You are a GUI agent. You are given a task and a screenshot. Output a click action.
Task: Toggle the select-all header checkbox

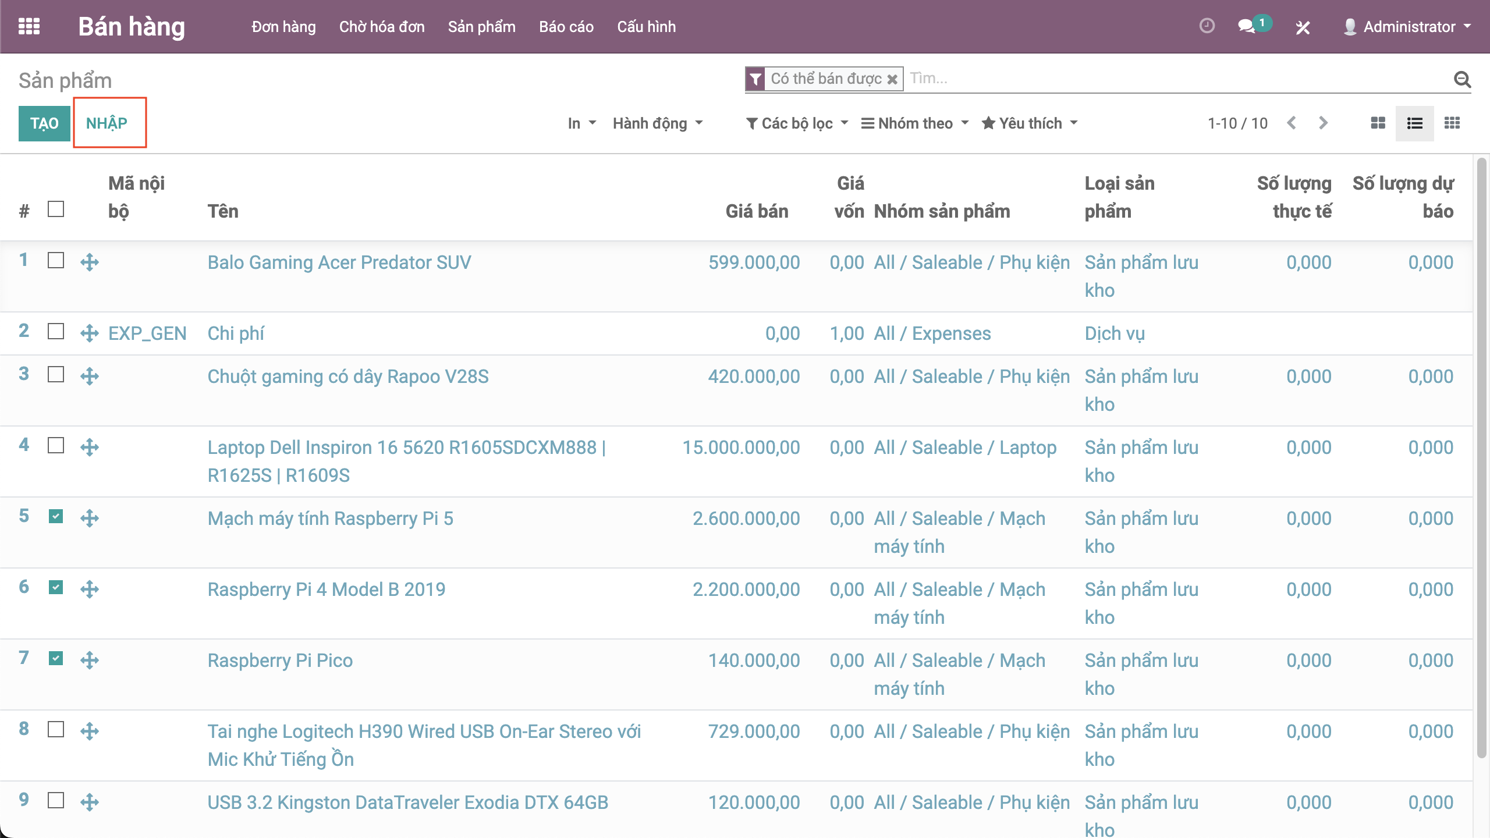[x=56, y=209]
